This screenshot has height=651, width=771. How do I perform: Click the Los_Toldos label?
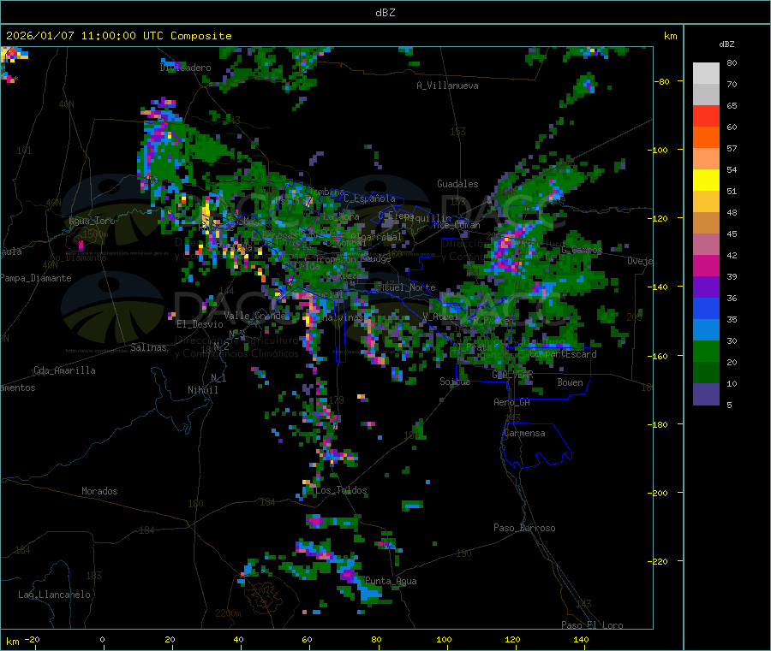(x=341, y=490)
